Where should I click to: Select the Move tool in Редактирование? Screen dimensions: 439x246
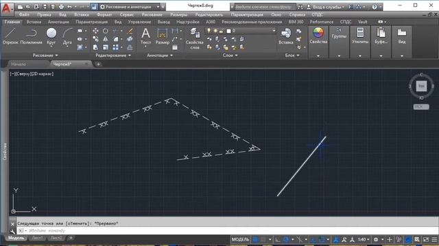click(96, 31)
